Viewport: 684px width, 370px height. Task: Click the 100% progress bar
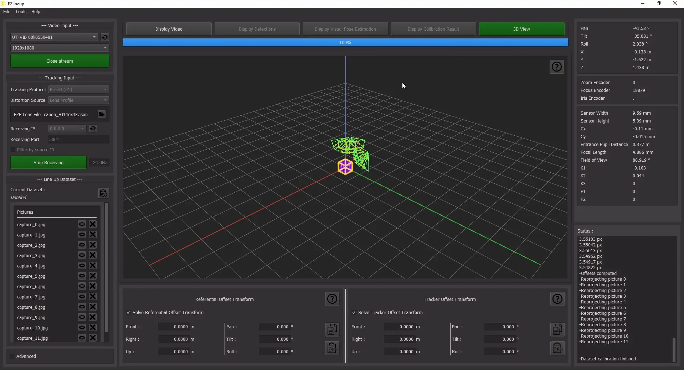click(345, 43)
